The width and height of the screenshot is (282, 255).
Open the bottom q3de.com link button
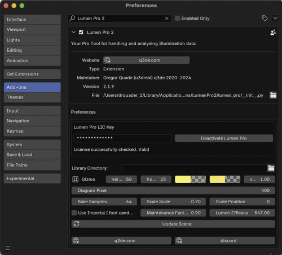pos(121,240)
